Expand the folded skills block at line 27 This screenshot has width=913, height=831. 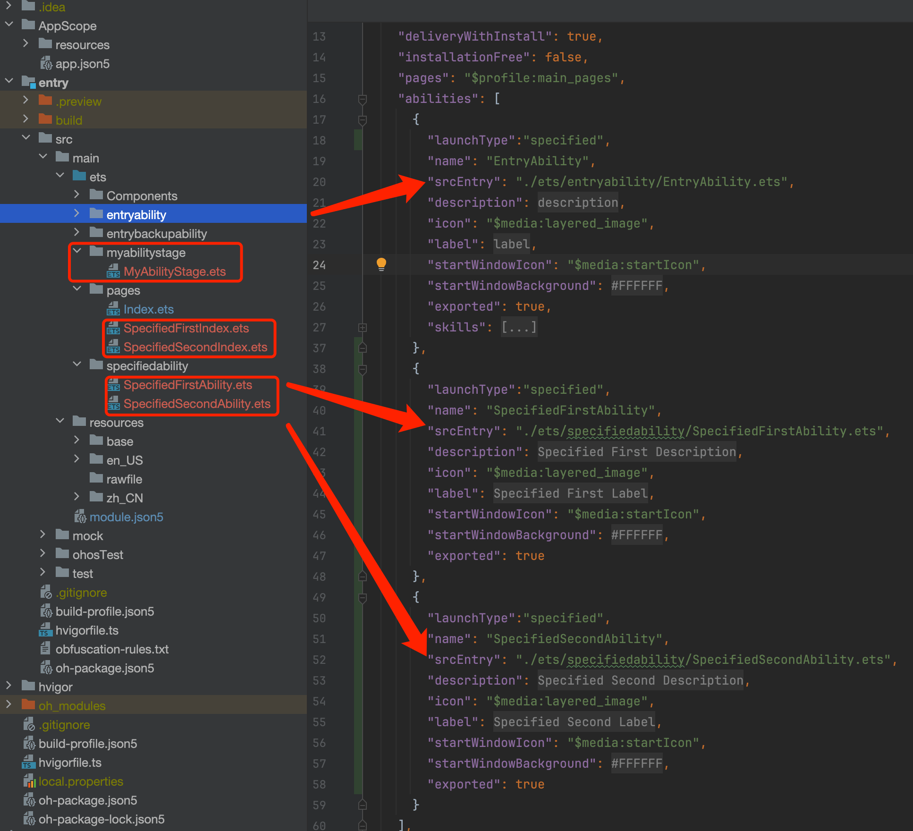(x=363, y=327)
